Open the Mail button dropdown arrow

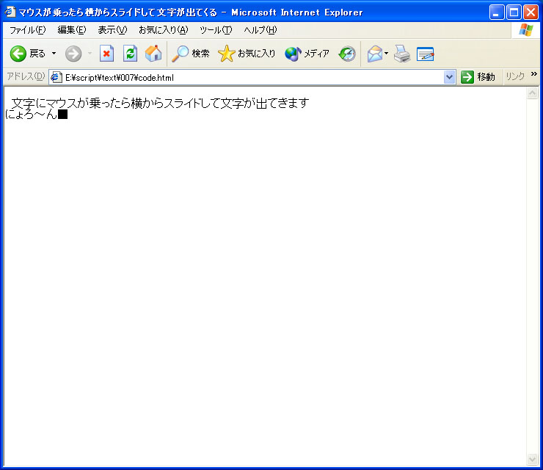(386, 54)
